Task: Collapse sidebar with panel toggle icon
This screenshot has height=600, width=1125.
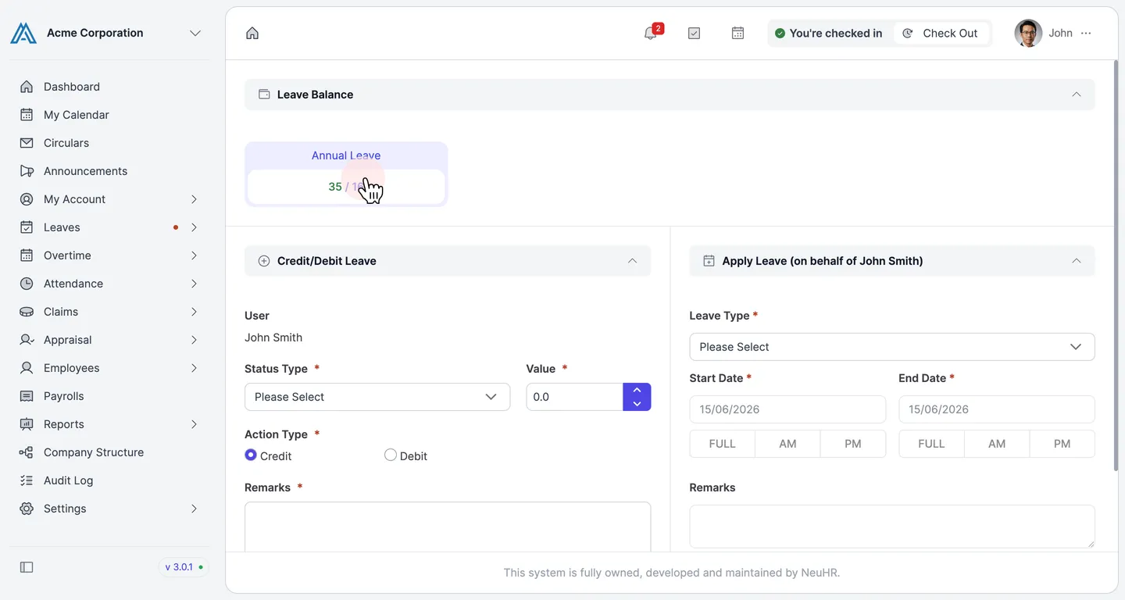Action: click(x=27, y=567)
